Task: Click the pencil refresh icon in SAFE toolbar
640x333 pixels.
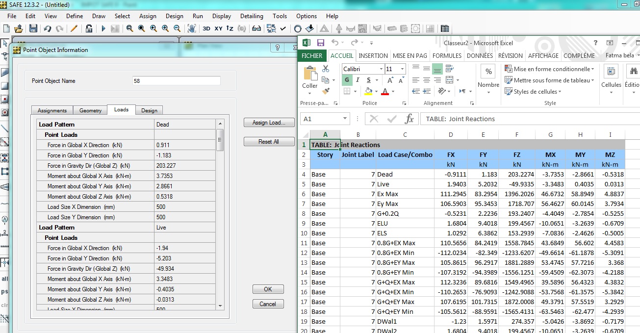Action: pyautogui.click(x=75, y=28)
